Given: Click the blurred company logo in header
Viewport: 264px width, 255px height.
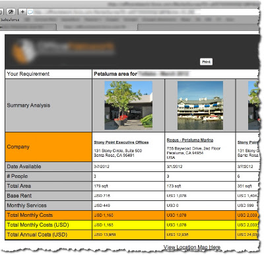Looking at the screenshot, I should pos(63,51).
